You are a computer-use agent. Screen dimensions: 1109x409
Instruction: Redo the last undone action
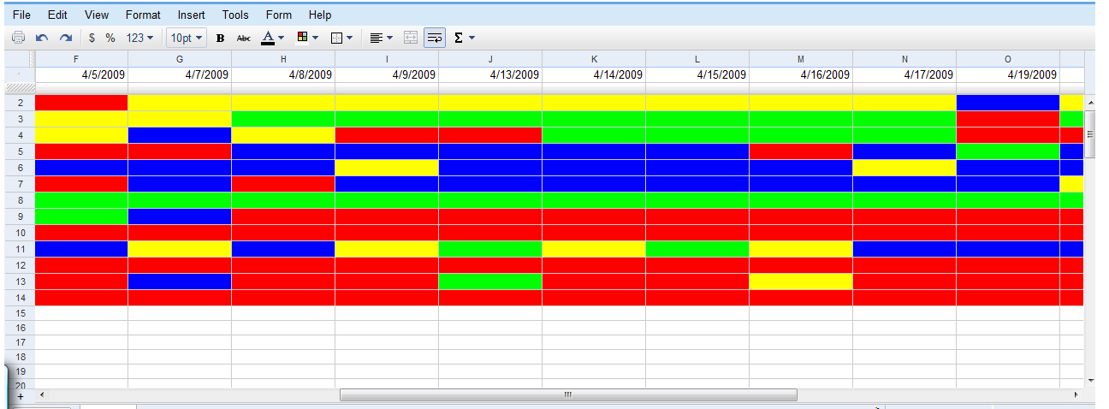[66, 38]
